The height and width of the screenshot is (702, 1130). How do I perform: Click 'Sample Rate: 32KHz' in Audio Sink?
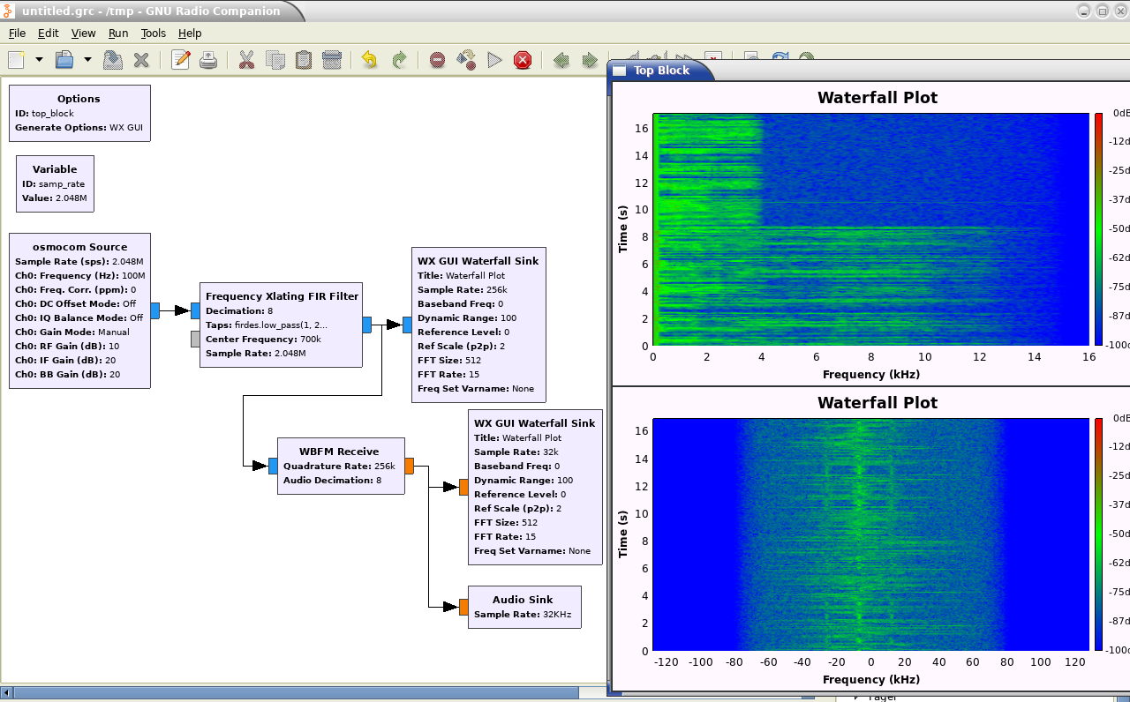(523, 614)
